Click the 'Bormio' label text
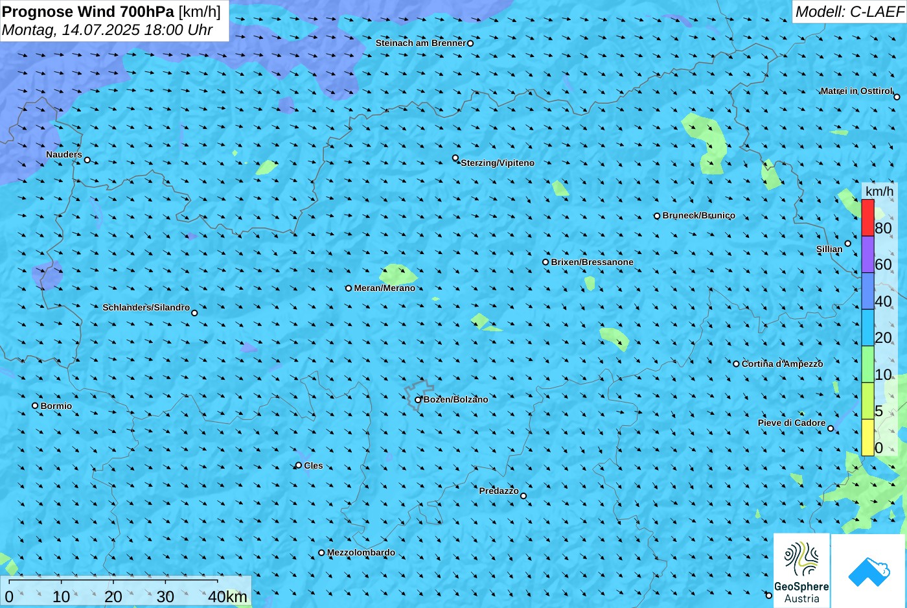 (56, 406)
